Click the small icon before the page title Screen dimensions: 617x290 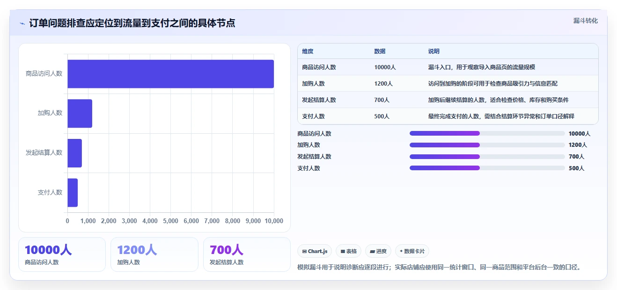[22, 23]
